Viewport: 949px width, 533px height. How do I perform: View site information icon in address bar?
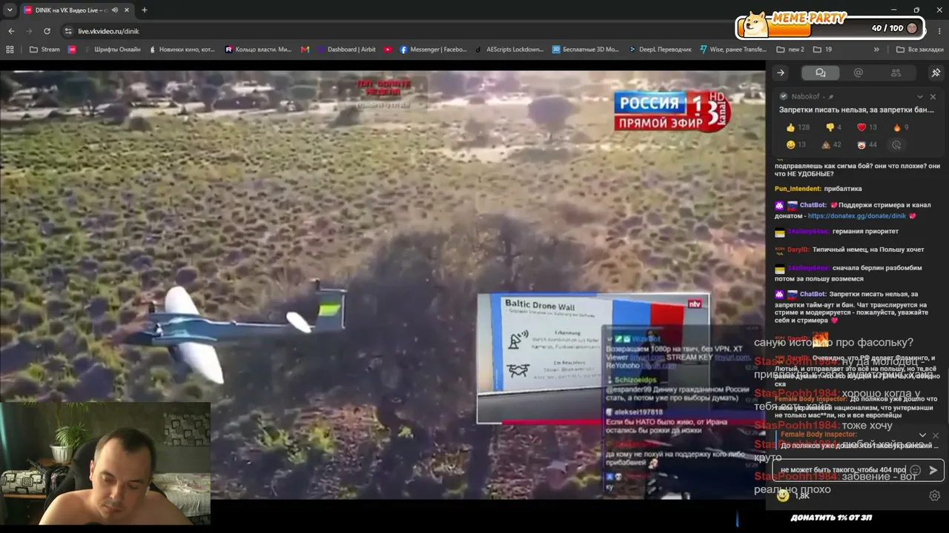68,31
